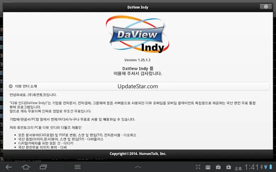The width and height of the screenshot is (276, 172).
Task: Open the recent apps switcher
Action: [43, 167]
